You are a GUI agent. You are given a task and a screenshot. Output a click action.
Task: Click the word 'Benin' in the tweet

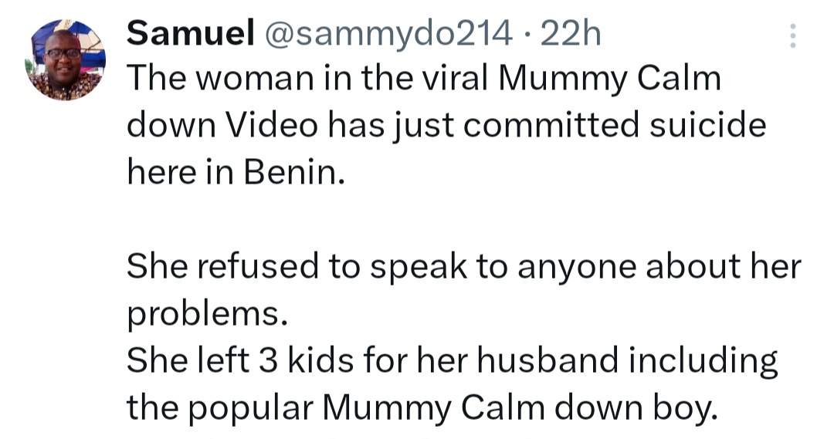click(292, 172)
